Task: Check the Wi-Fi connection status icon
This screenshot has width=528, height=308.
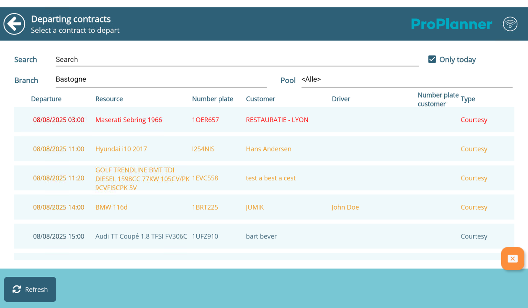Action: 510,24
